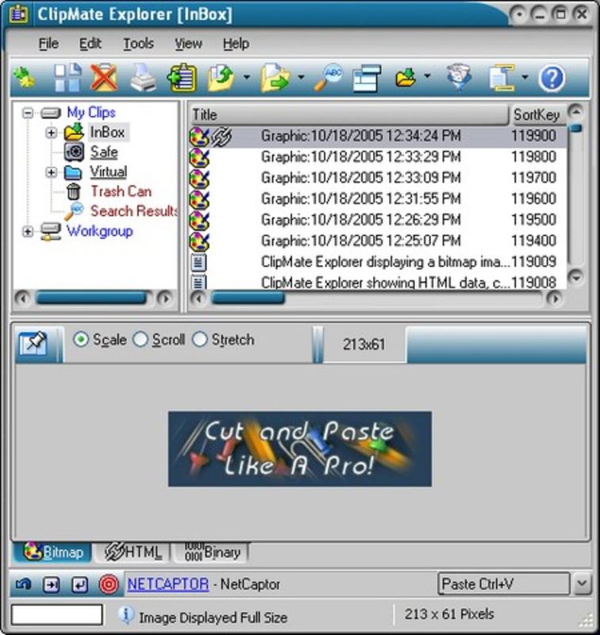Select the ClipMate Explorer showing HTML data clip
The height and width of the screenshot is (635, 600).
(x=378, y=282)
